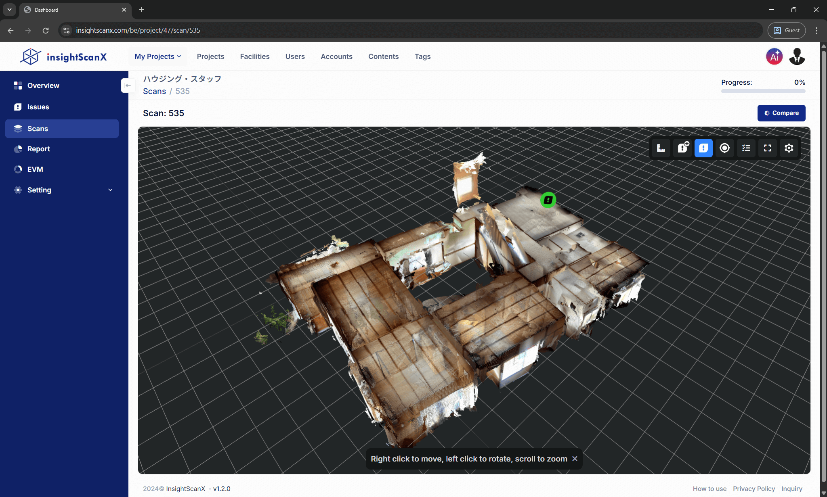Image resolution: width=827 pixels, height=497 pixels.
Task: Click the green issue marker on model
Action: pyautogui.click(x=548, y=200)
